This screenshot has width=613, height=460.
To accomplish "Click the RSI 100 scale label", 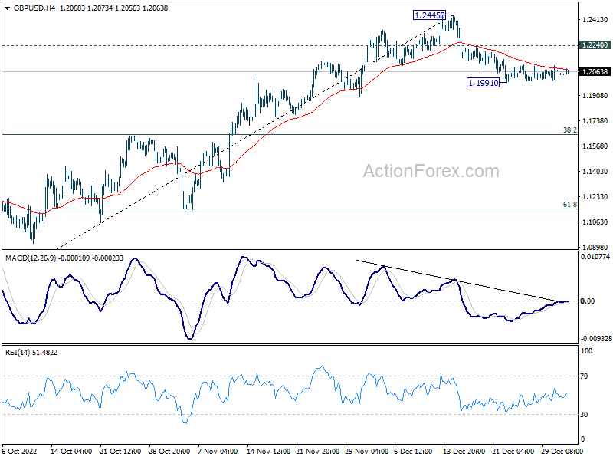I will click(x=587, y=351).
